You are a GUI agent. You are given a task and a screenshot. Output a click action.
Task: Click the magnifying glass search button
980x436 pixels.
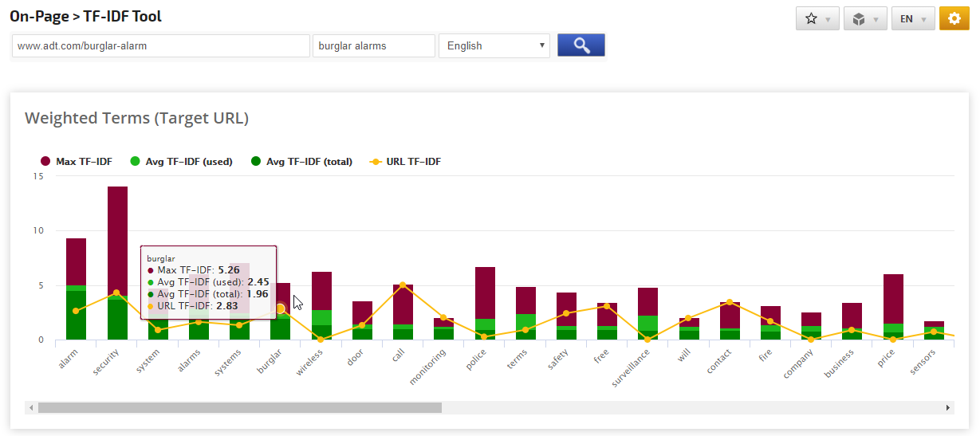click(x=581, y=45)
